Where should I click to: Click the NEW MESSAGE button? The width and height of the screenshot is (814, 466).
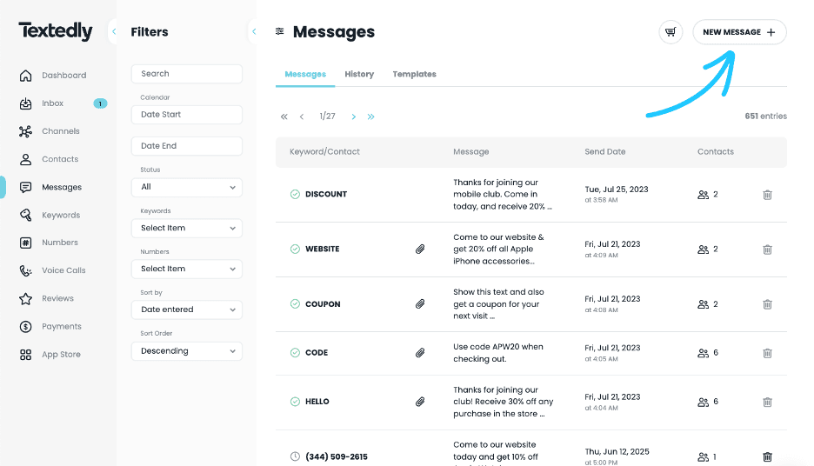pos(739,32)
